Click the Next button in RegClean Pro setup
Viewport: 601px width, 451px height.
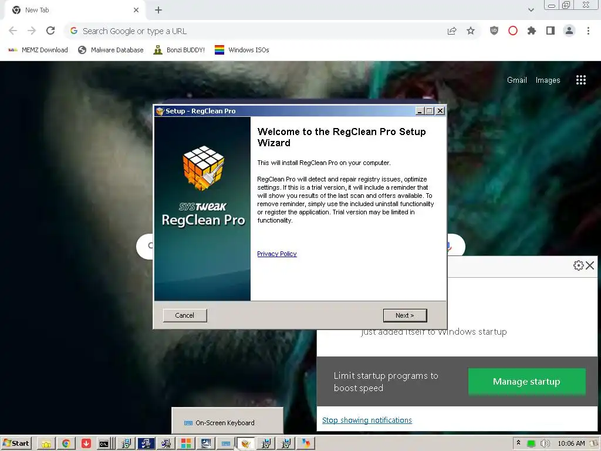(x=405, y=315)
